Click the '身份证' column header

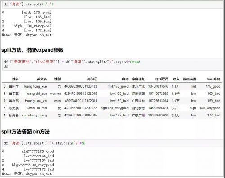tap(92, 79)
